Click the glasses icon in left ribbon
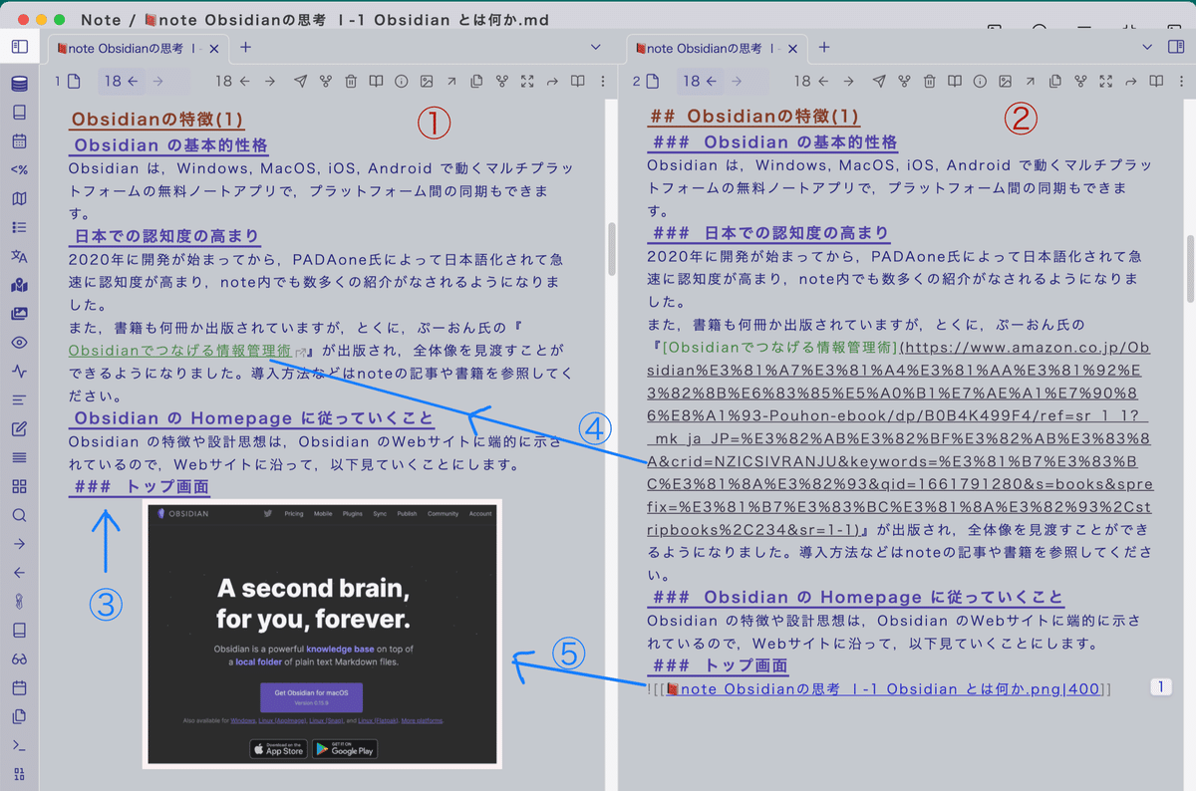The height and width of the screenshot is (791, 1196). [19, 659]
